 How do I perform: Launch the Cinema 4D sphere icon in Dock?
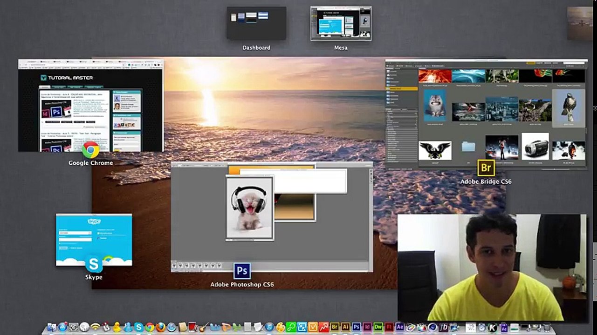[432, 327]
